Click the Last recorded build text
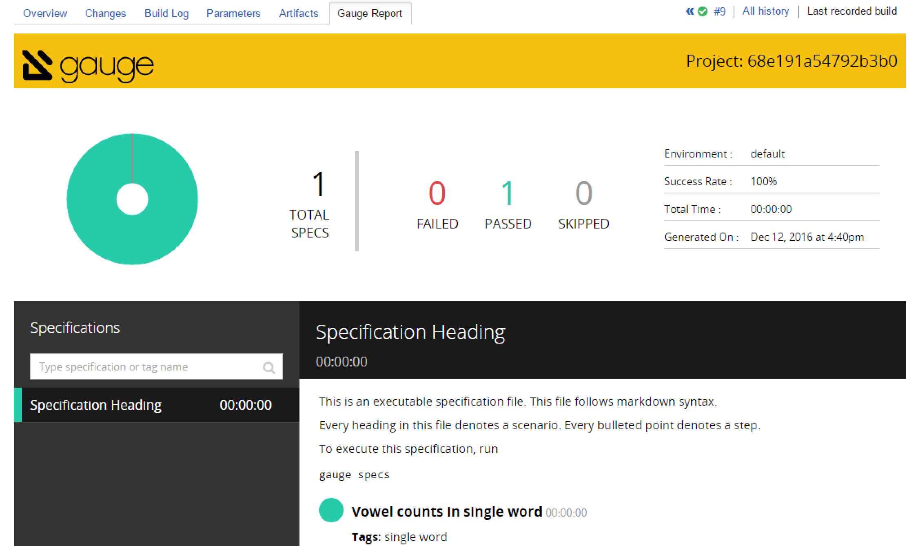 tap(852, 11)
